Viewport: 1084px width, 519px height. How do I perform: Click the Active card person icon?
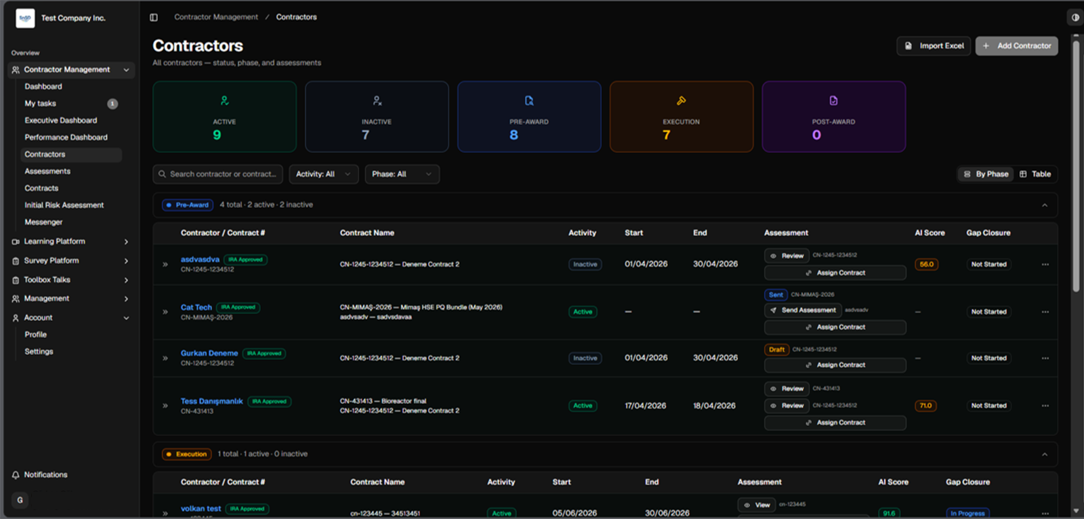(x=224, y=101)
